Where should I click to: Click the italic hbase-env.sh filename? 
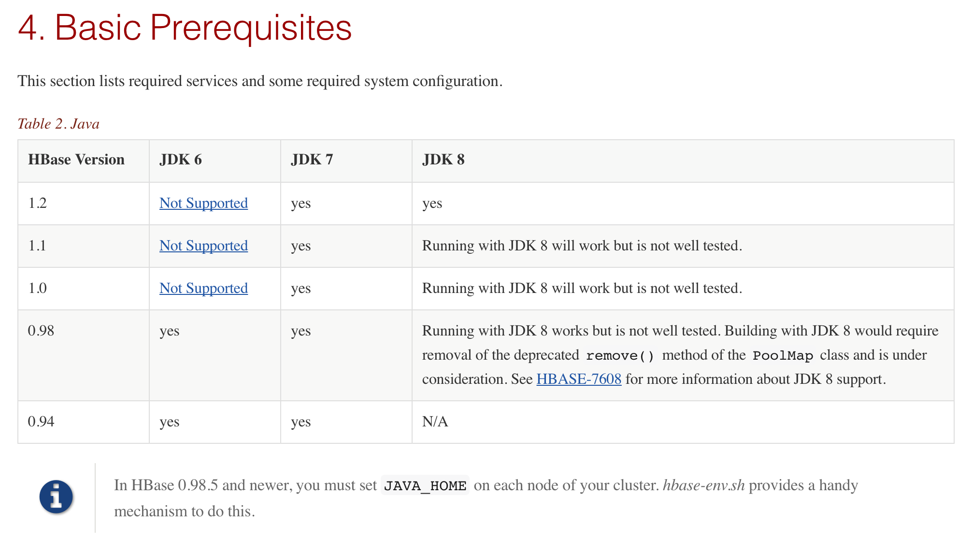tap(703, 485)
